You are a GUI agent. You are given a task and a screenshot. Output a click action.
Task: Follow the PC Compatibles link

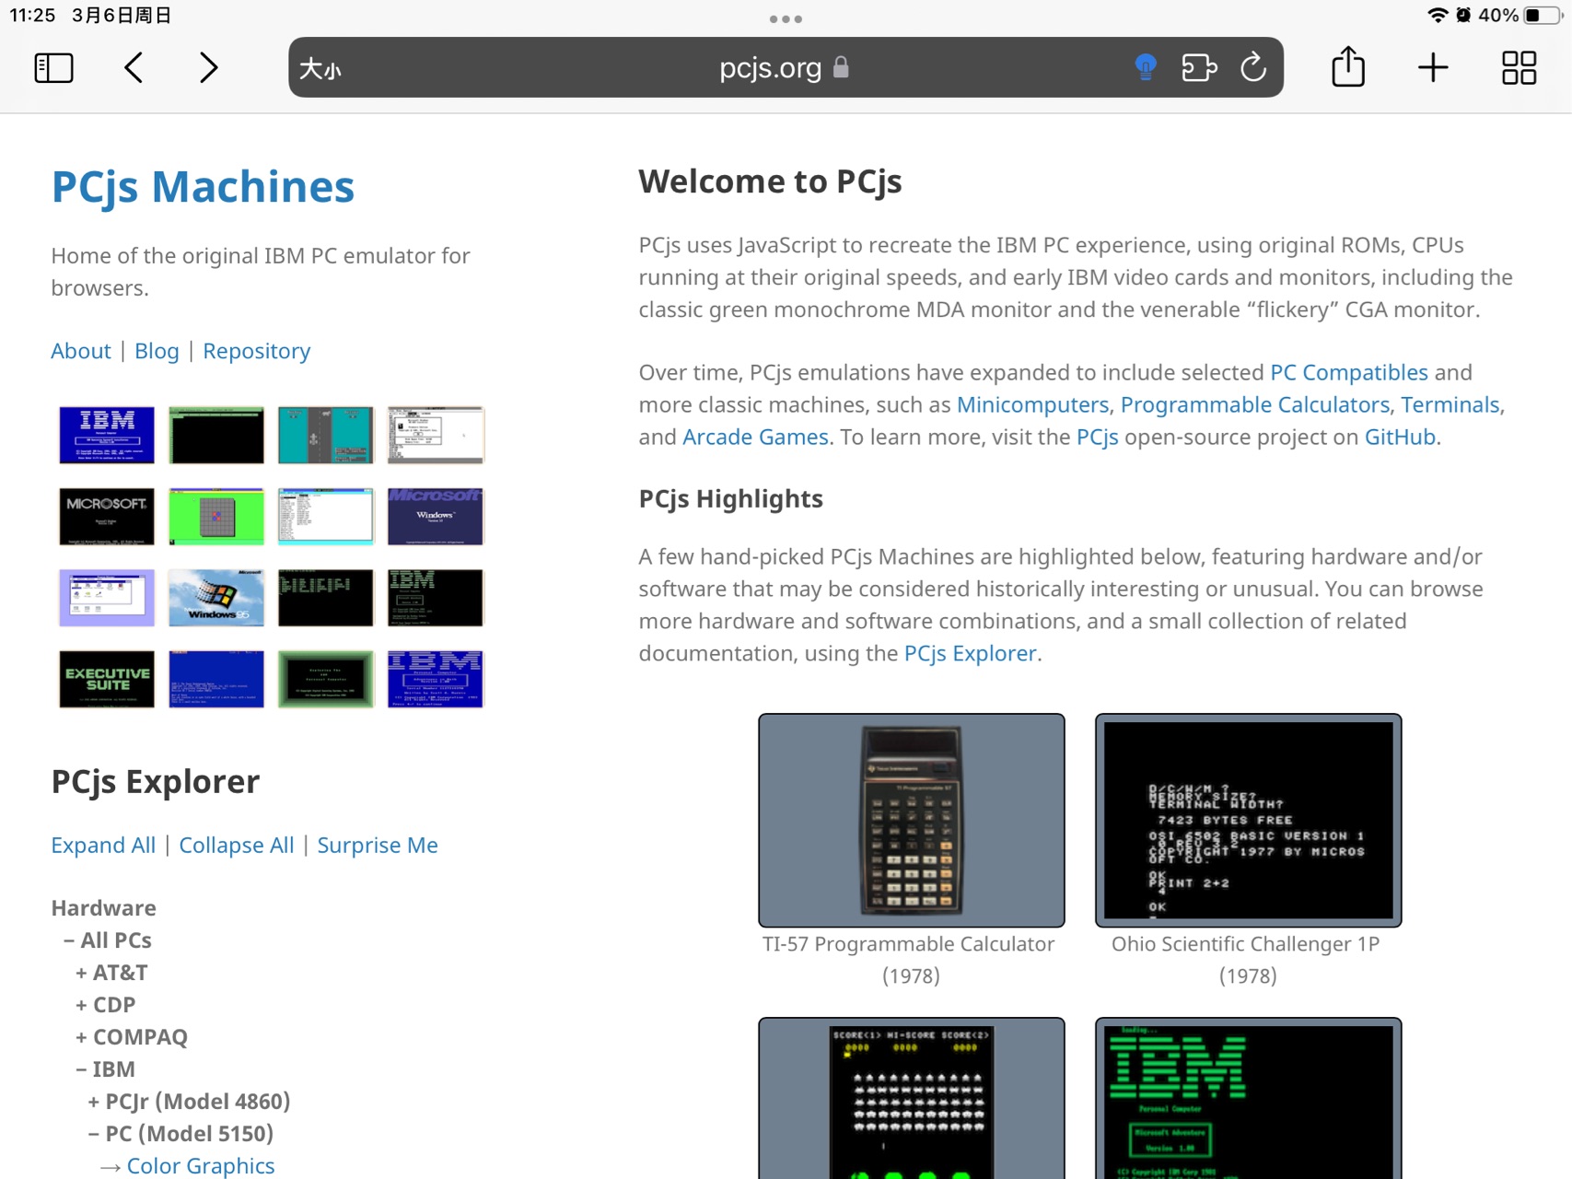point(1349,372)
